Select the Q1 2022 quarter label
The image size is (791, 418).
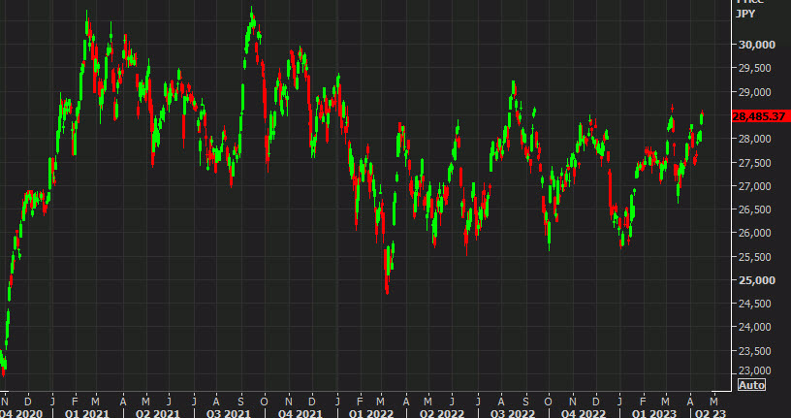coord(370,413)
